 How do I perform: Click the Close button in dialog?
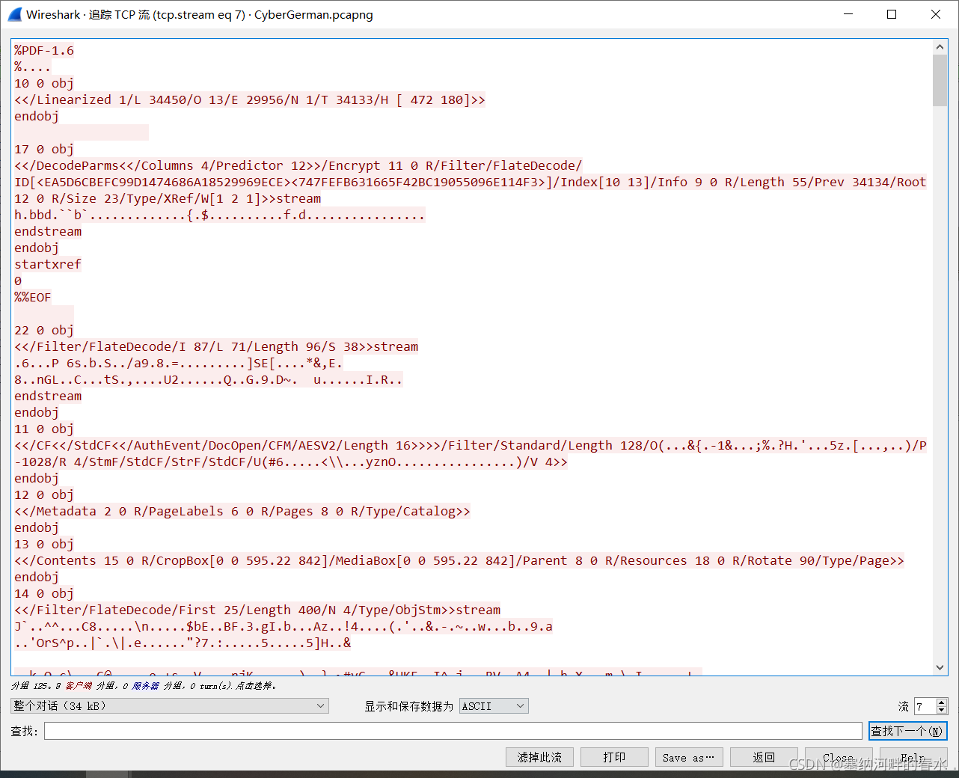pyautogui.click(x=839, y=757)
